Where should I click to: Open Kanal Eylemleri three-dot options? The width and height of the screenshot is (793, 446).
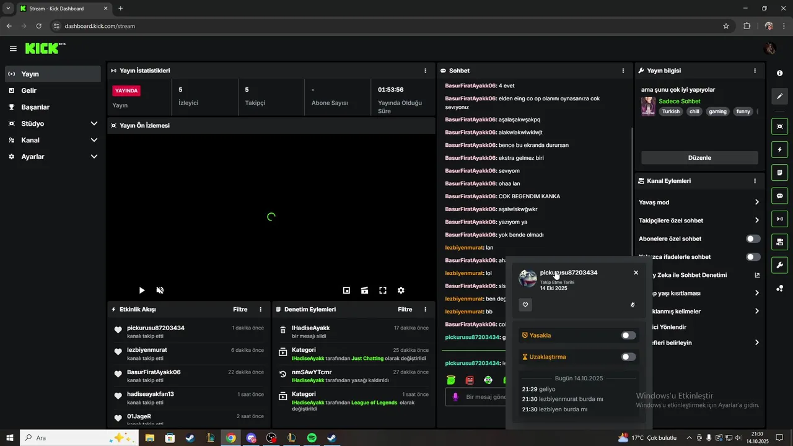point(755,181)
